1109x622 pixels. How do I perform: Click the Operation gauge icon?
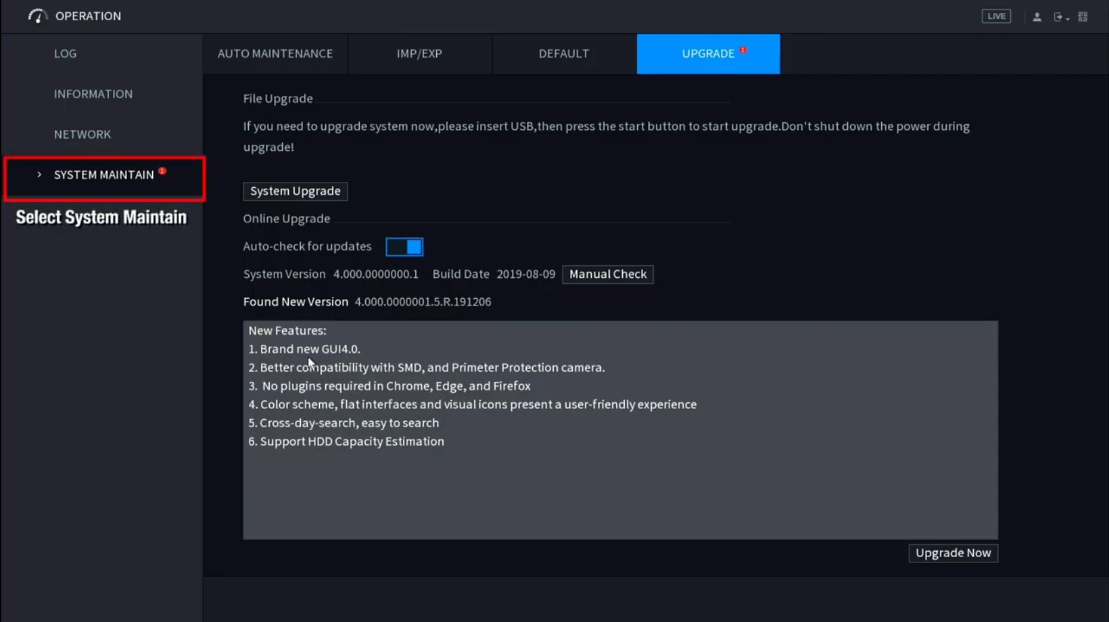coord(37,16)
